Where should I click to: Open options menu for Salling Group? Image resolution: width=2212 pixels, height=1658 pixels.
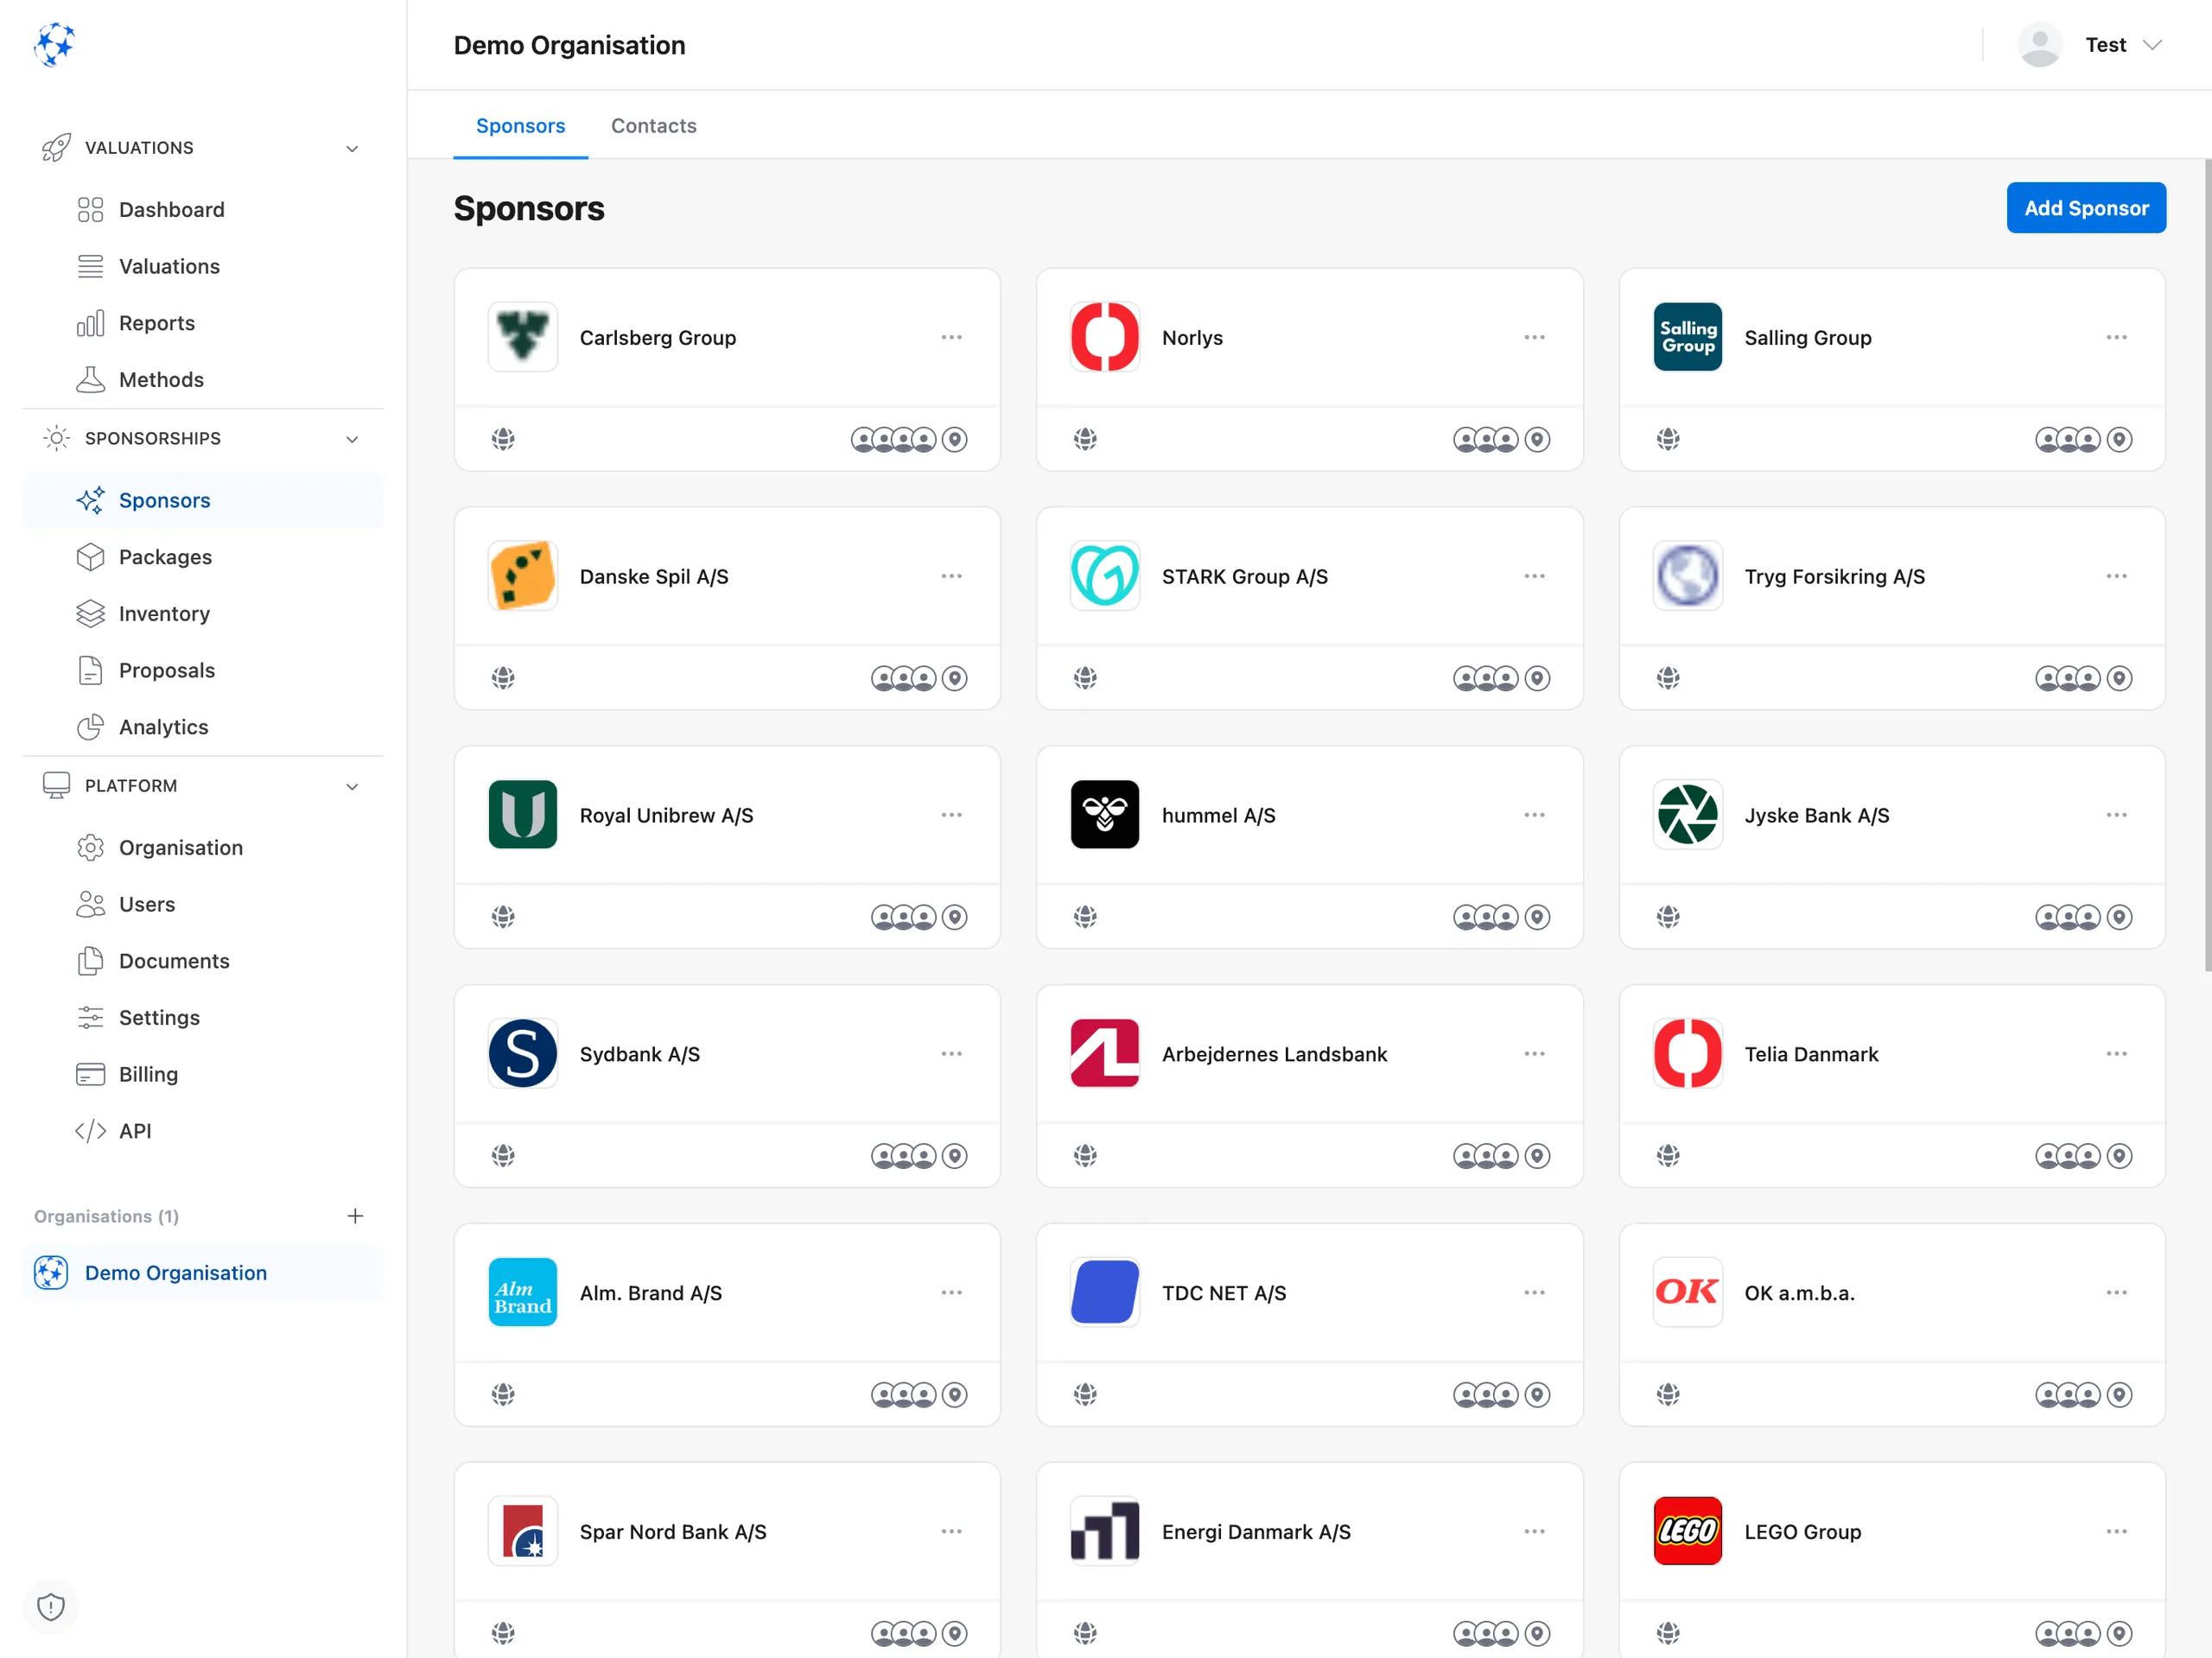click(2116, 337)
